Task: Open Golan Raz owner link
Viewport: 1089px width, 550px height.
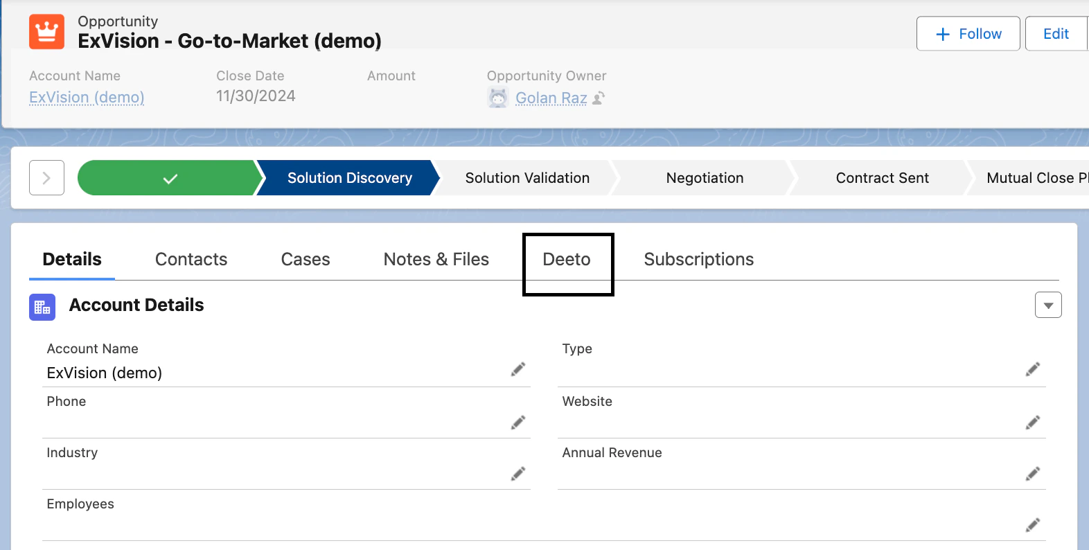Action: point(551,98)
